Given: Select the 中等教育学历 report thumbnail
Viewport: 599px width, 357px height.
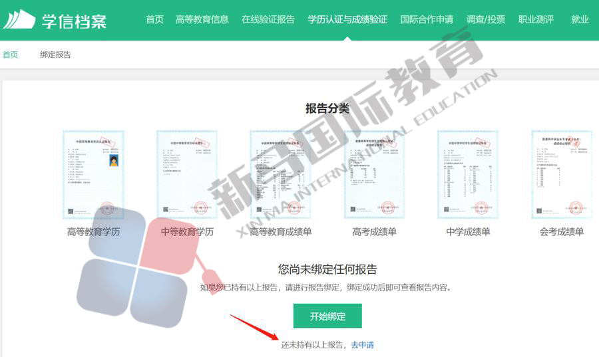Looking at the screenshot, I should [187, 174].
